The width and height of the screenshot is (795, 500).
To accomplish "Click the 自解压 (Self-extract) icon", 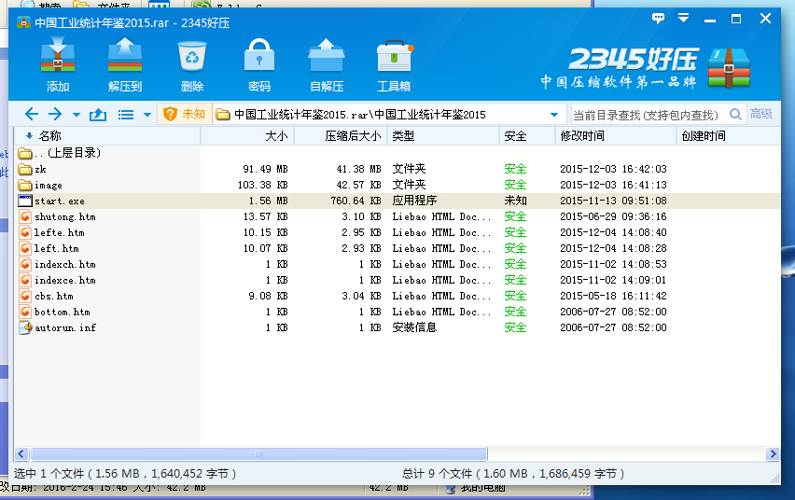I will point(327,64).
